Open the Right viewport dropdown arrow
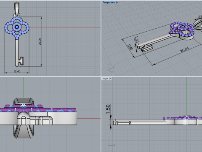Screen dimensions: 202x152 [110, 79]
